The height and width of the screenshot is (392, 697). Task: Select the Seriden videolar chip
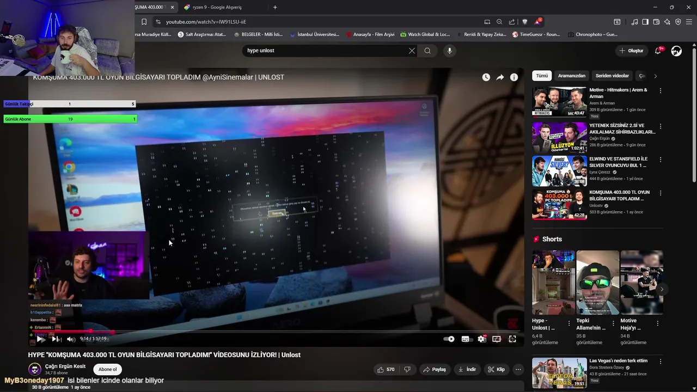[x=612, y=76]
